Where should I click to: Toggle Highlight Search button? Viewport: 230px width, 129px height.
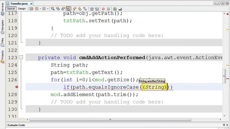68,9
